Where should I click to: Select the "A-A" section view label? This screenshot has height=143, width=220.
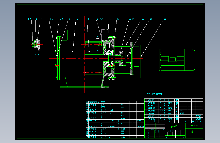tap(37, 54)
